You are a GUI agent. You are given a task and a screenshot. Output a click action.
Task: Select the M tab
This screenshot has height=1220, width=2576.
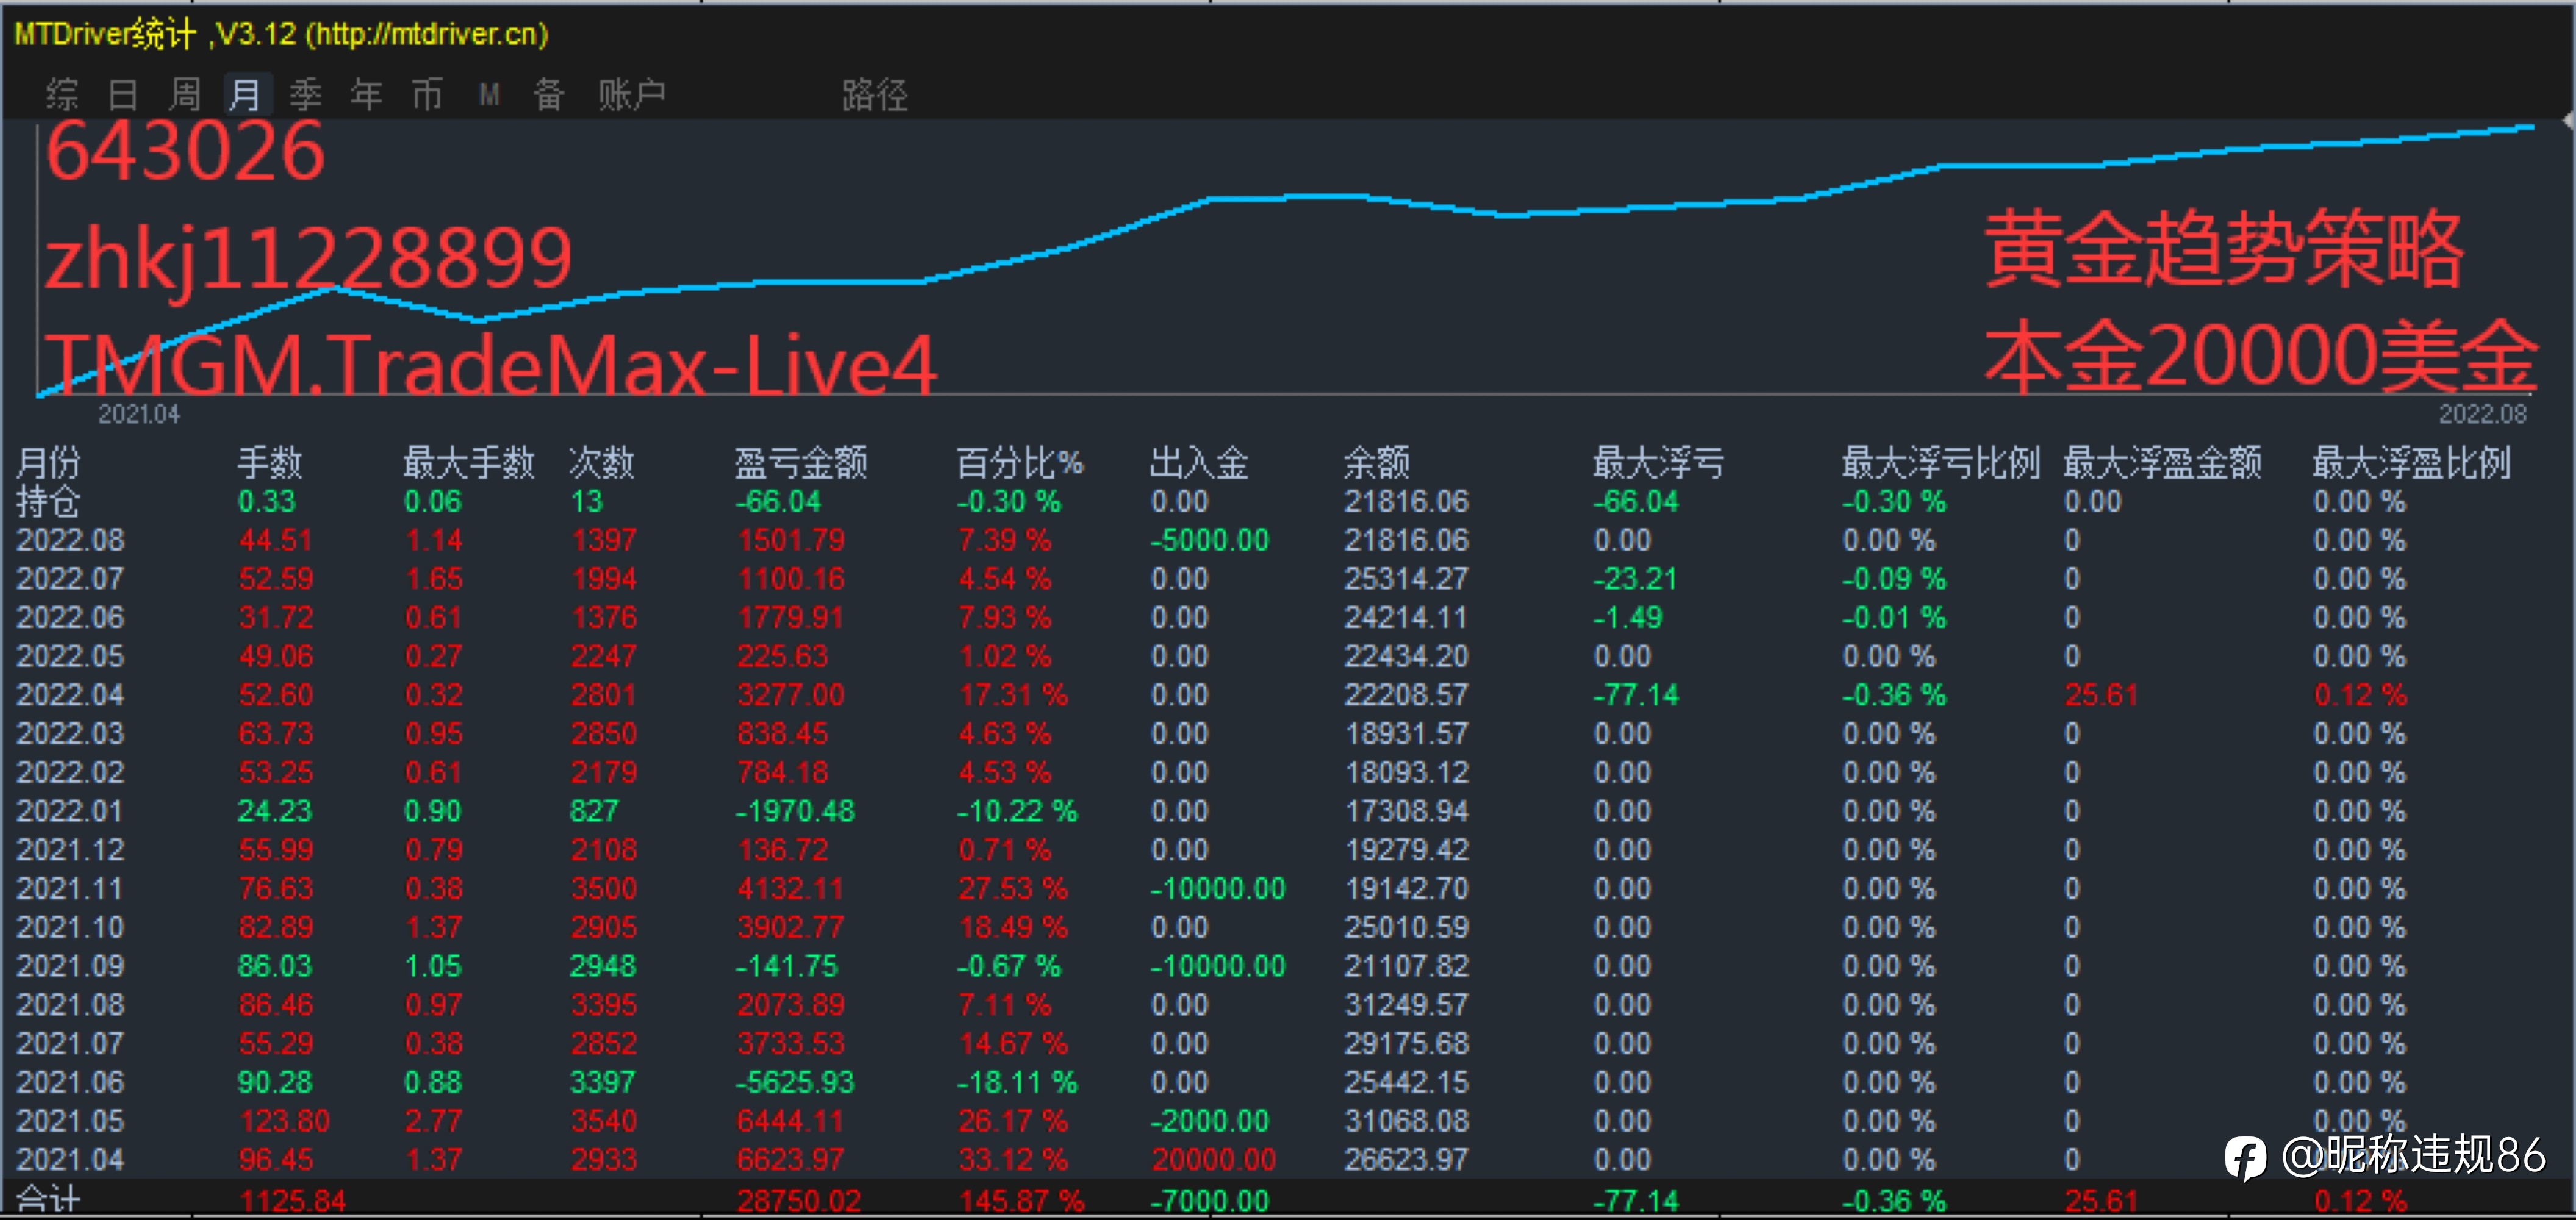pyautogui.click(x=489, y=95)
